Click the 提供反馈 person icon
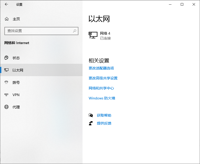 (x=91, y=123)
